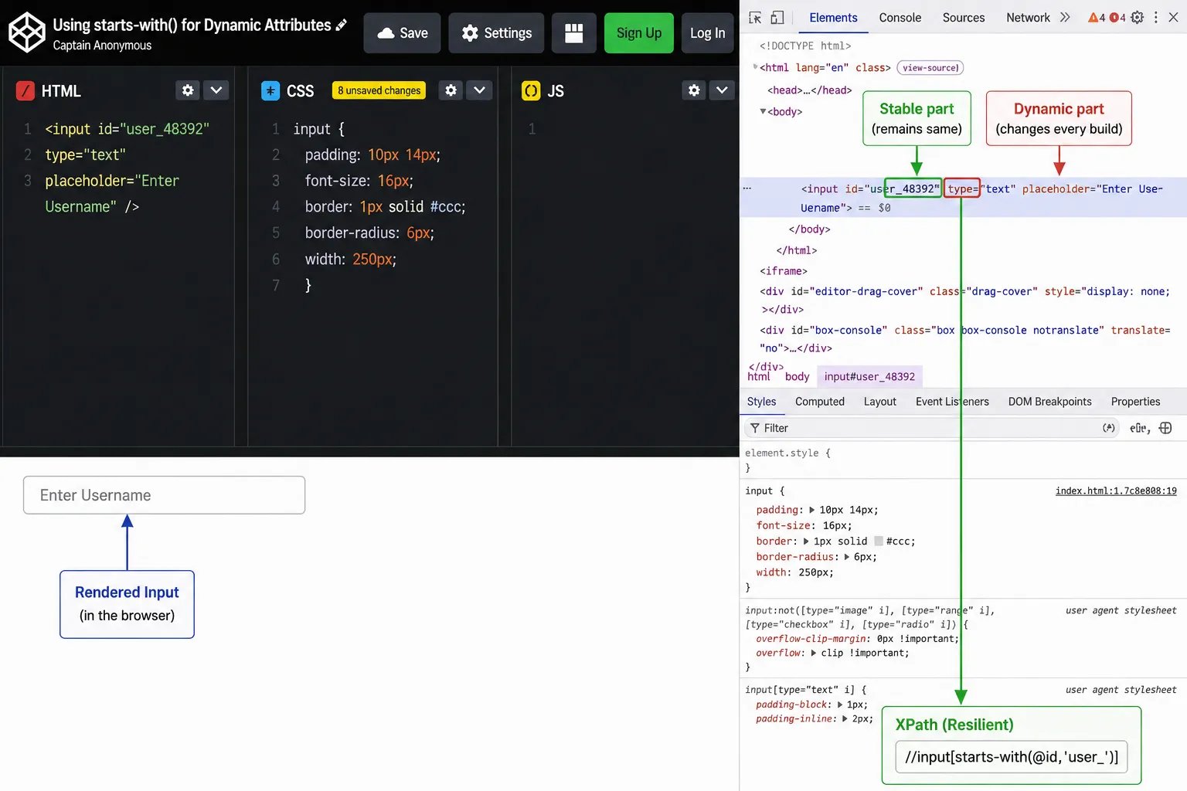Expand the html lang node arrow
The image size is (1187, 791).
tap(755, 67)
